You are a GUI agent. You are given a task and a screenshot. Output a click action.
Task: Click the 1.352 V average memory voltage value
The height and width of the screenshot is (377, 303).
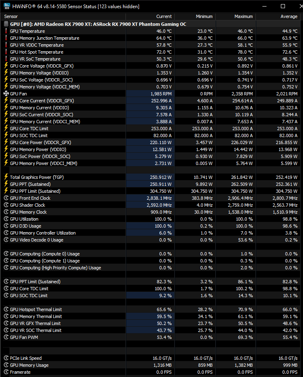pos(290,73)
